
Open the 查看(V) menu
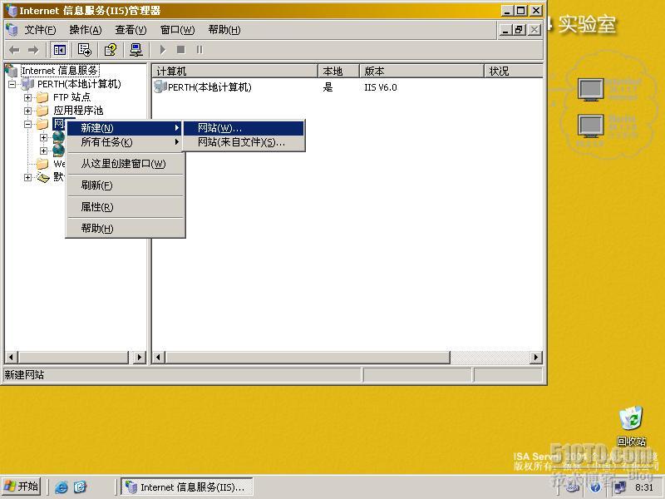tap(131, 30)
